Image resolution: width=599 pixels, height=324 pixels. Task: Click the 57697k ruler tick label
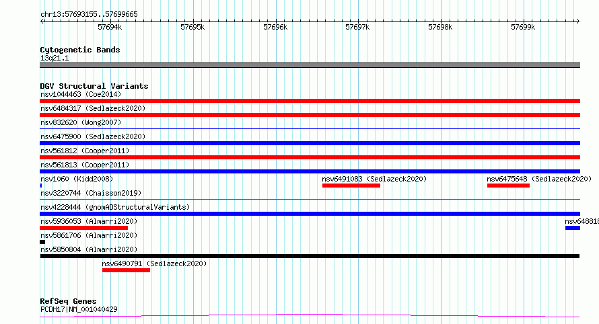tap(357, 27)
